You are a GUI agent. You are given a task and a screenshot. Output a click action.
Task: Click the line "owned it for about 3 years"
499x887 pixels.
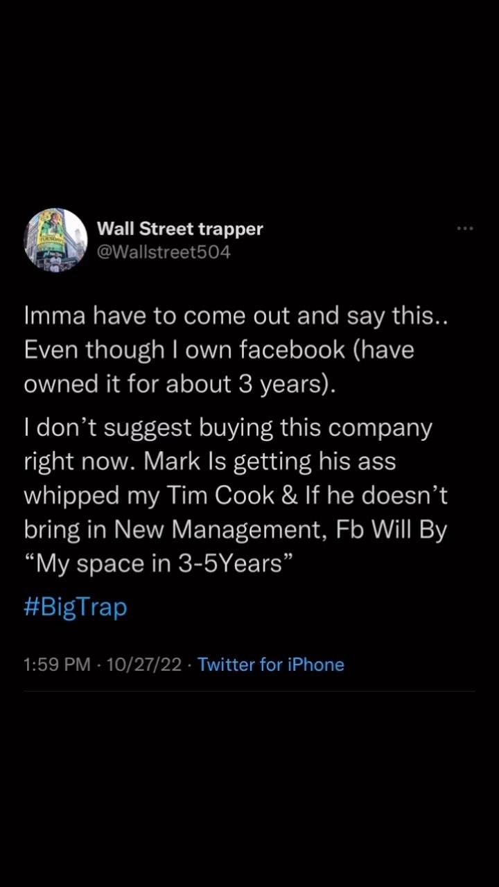pyautogui.click(x=179, y=384)
